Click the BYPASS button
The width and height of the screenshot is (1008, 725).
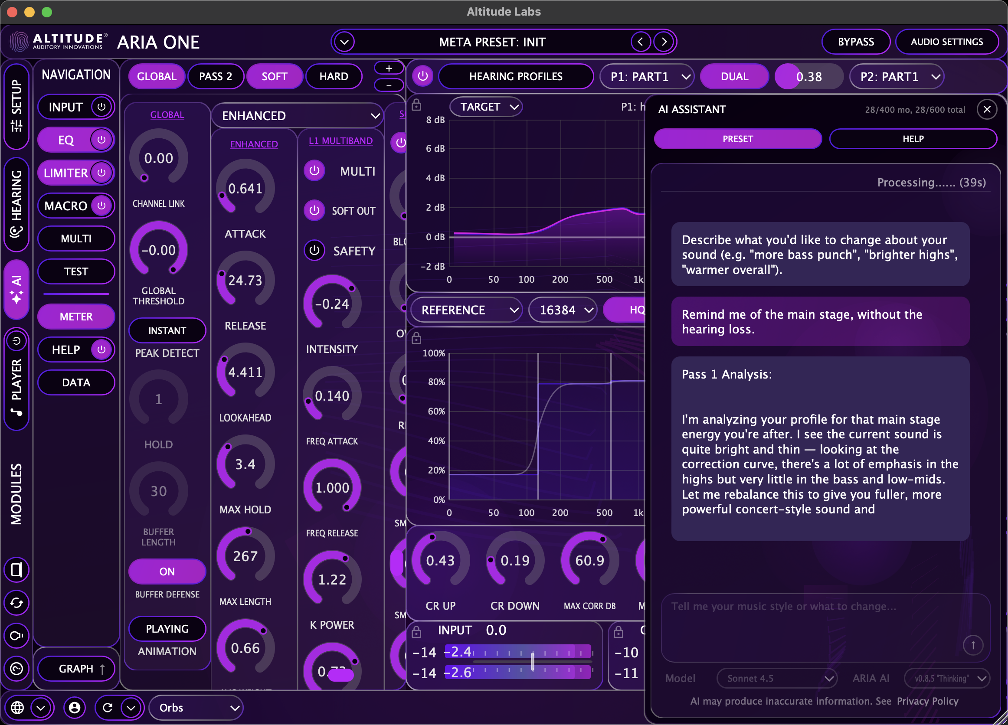(856, 41)
